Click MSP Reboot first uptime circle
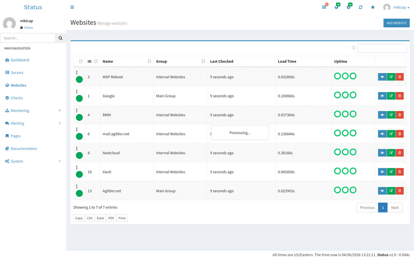 click(337, 76)
